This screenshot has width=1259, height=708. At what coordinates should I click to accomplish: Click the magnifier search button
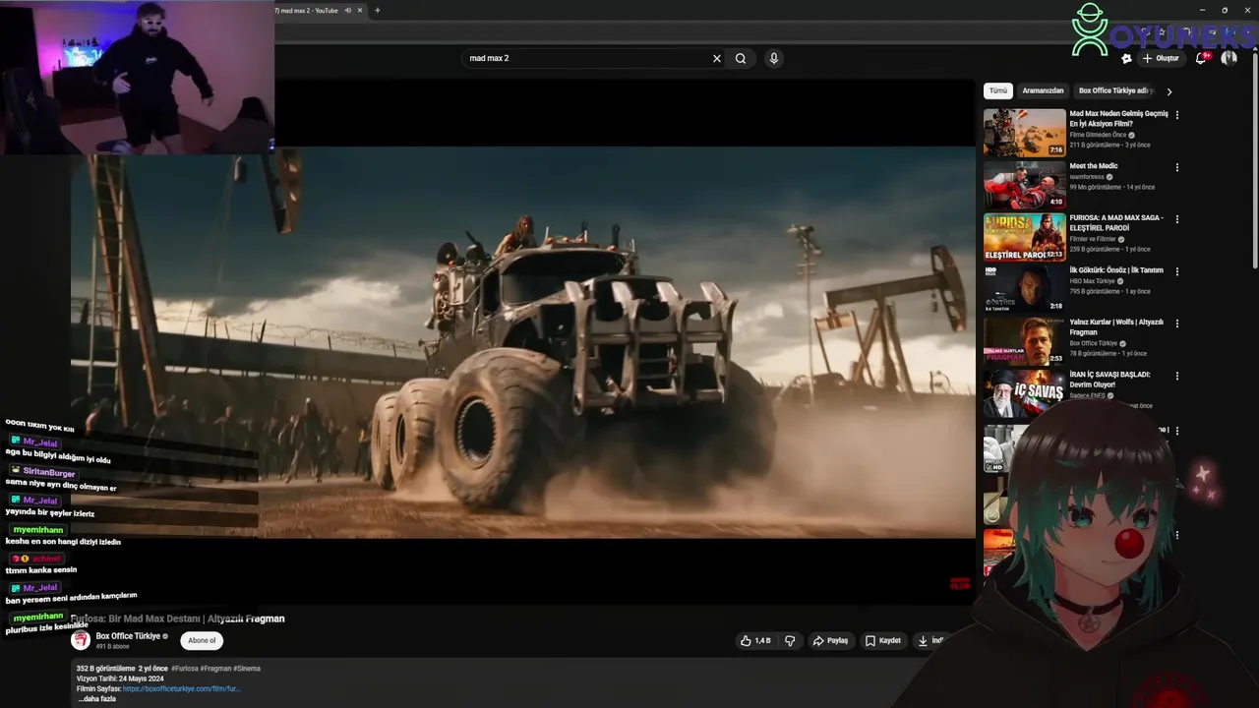741,58
